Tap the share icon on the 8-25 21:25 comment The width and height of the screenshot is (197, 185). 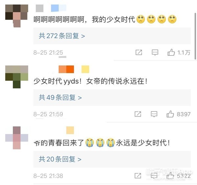(139, 52)
